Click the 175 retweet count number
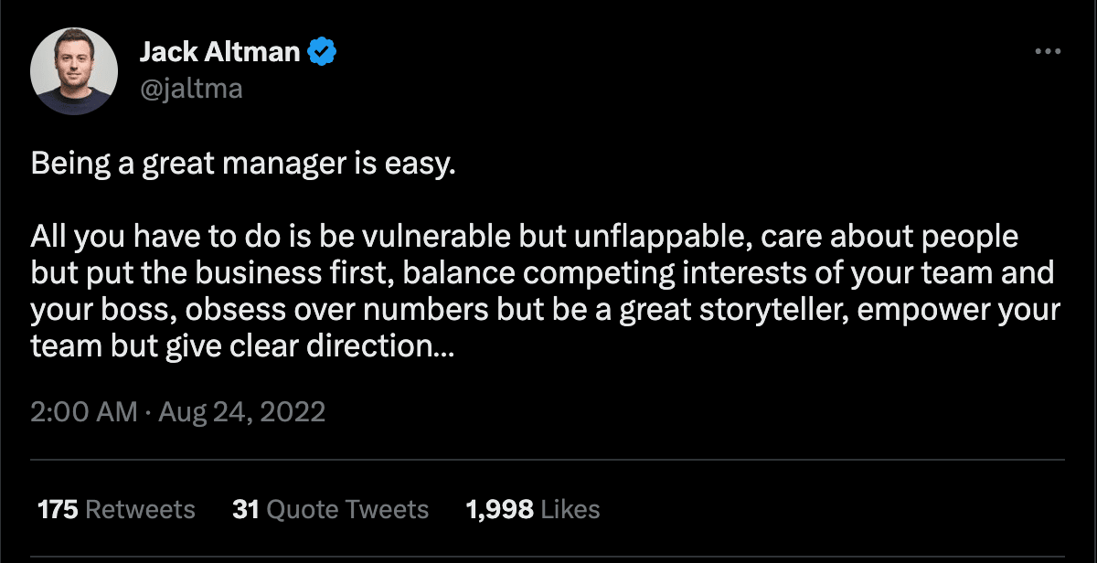Viewport: 1097px width, 563px height. point(58,509)
